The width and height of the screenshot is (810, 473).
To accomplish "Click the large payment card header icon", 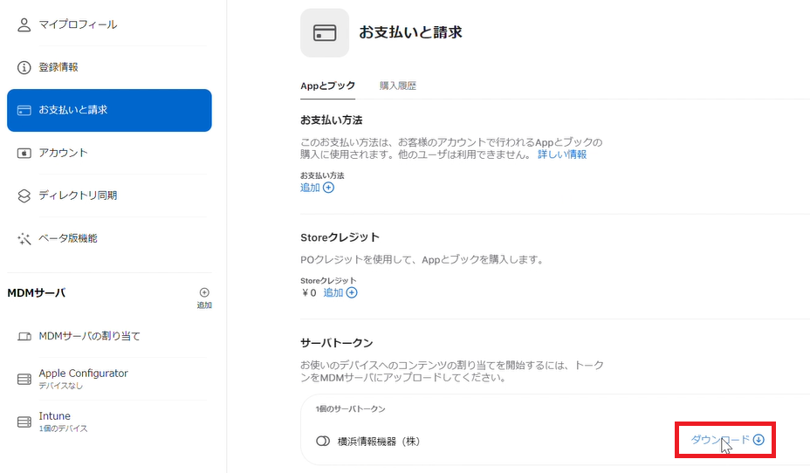I will pos(325,33).
